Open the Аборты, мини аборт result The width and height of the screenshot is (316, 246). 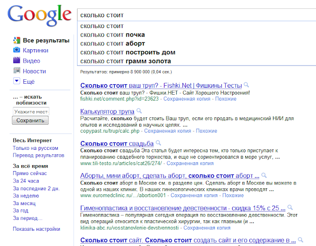point(170,176)
